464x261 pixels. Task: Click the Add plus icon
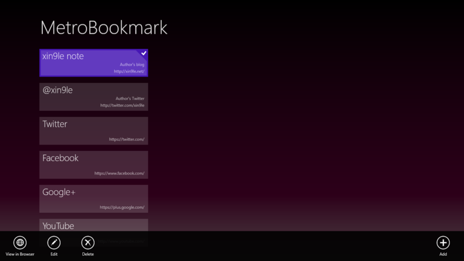pos(443,242)
